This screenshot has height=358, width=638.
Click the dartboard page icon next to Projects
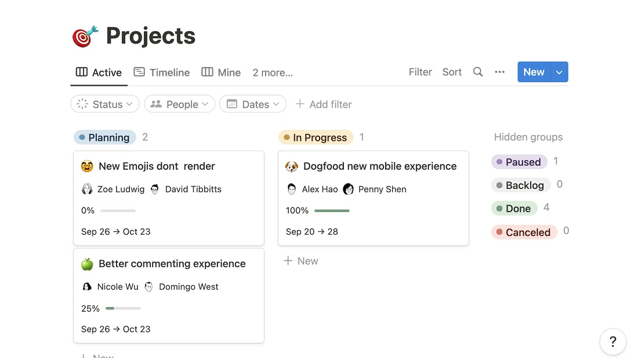(x=85, y=35)
